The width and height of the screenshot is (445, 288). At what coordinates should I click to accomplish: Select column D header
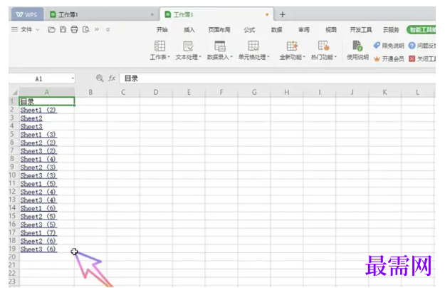pos(156,92)
